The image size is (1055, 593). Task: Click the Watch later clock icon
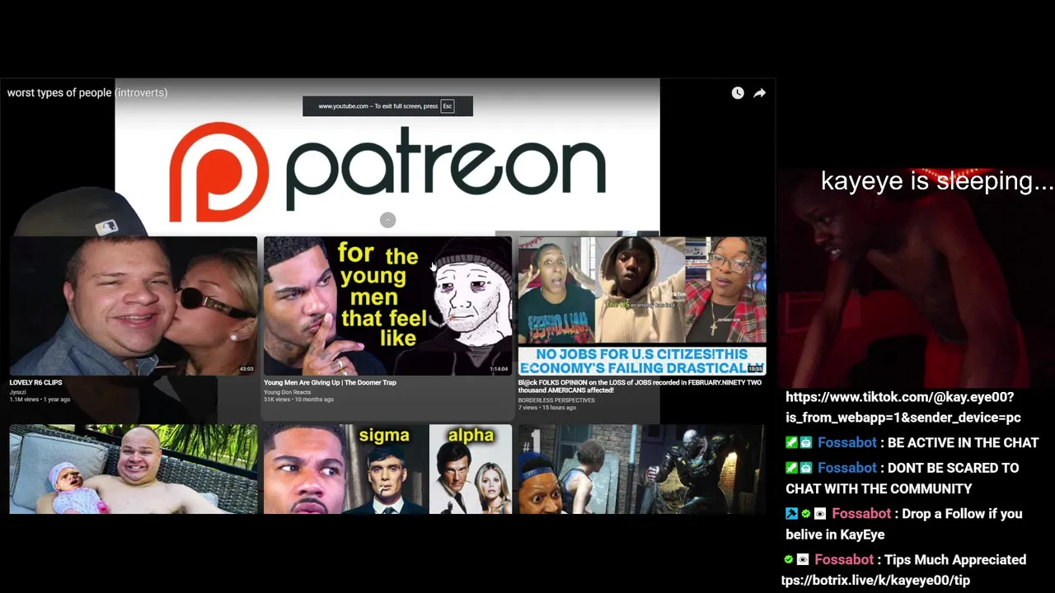(738, 93)
